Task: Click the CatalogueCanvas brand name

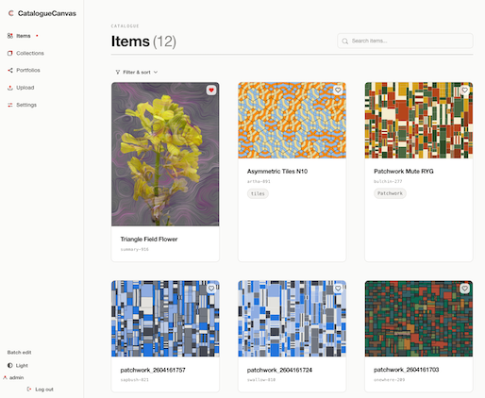Action: 47,13
